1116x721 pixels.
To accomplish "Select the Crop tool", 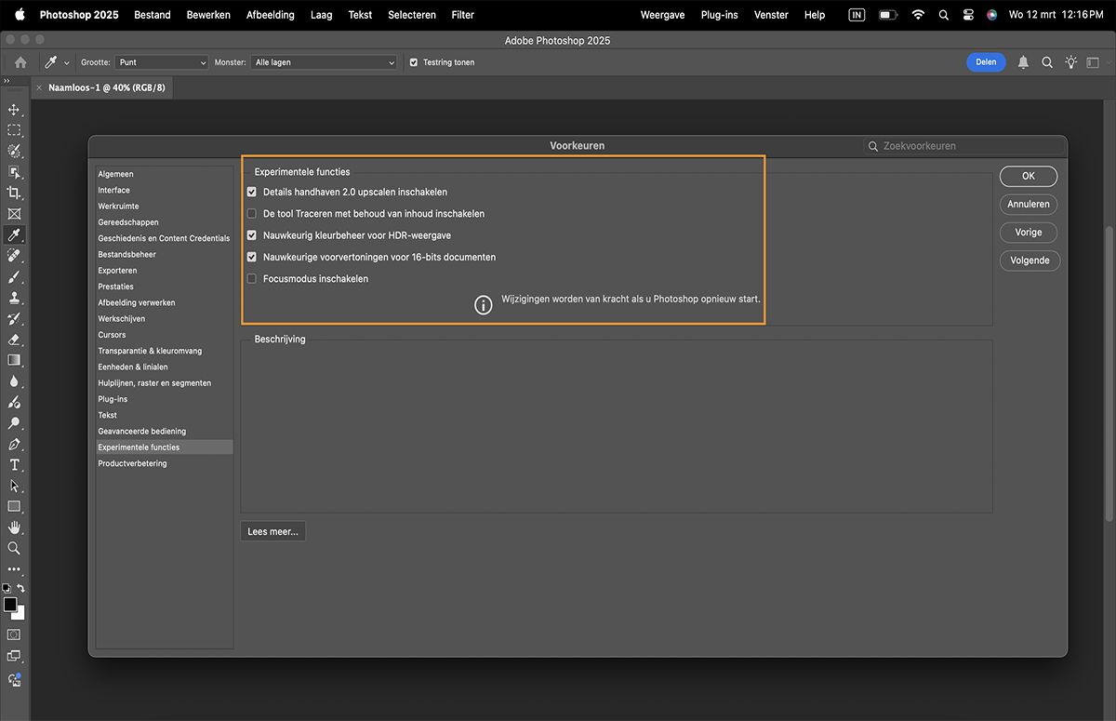I will point(14,193).
